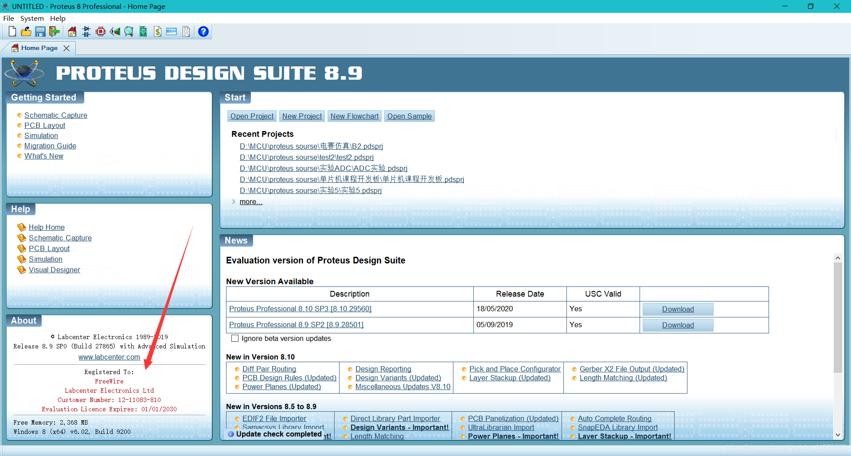Open the What's New link
The image size is (851, 456).
(44, 156)
